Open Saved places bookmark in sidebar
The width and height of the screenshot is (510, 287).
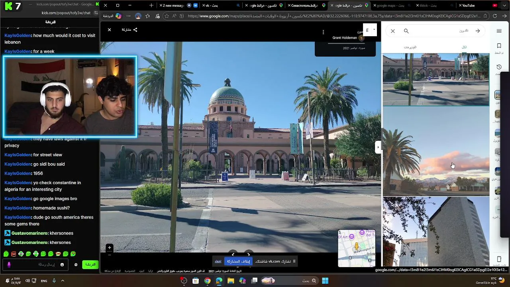click(499, 47)
